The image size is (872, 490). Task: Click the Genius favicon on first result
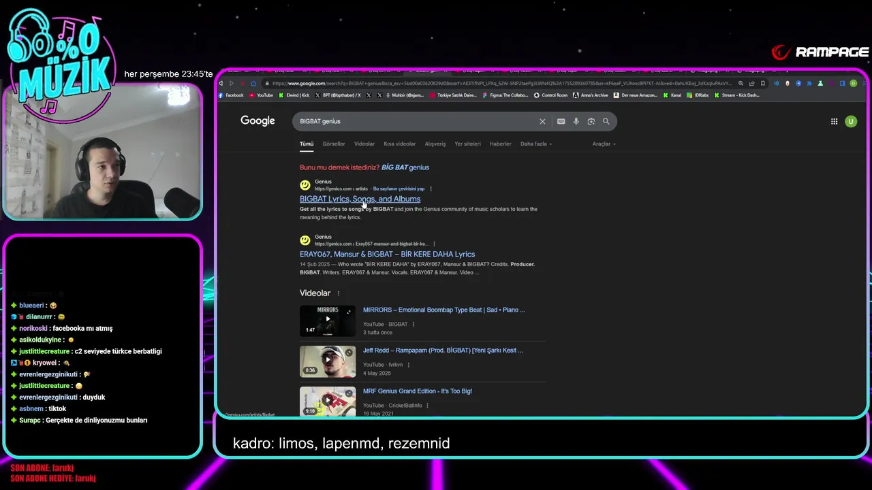[x=305, y=185]
